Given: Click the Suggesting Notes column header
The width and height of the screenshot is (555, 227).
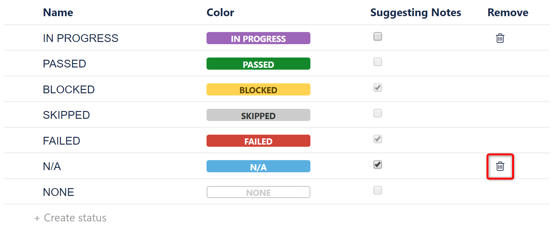Looking at the screenshot, I should 416,12.
